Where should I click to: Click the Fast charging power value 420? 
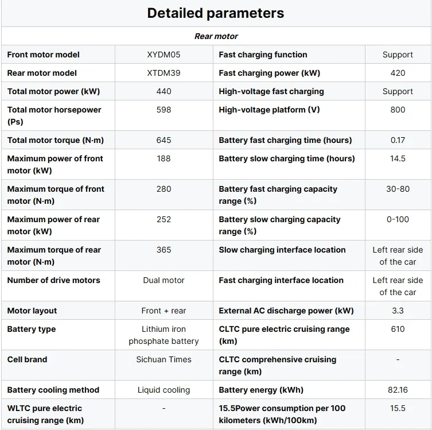[398, 73]
